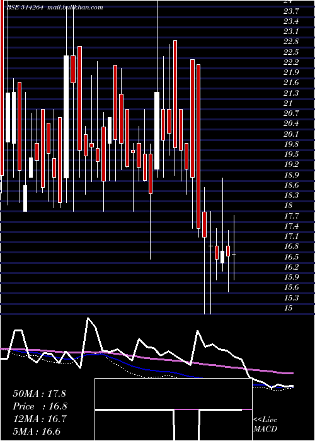The width and height of the screenshot is (315, 441).
Task: Select the 20.1 price axis label
Action: pyautogui.click(x=291, y=134)
